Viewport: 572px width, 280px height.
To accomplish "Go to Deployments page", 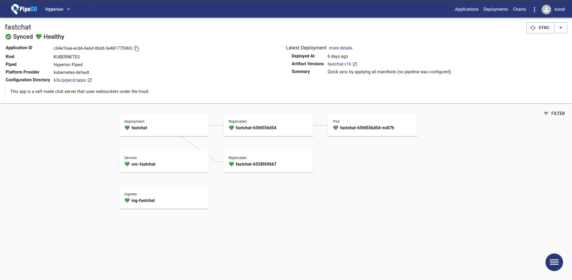I will tap(496, 9).
